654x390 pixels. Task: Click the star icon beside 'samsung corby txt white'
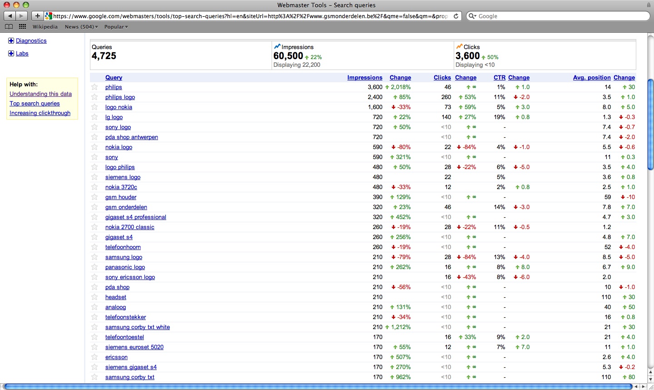pyautogui.click(x=94, y=327)
